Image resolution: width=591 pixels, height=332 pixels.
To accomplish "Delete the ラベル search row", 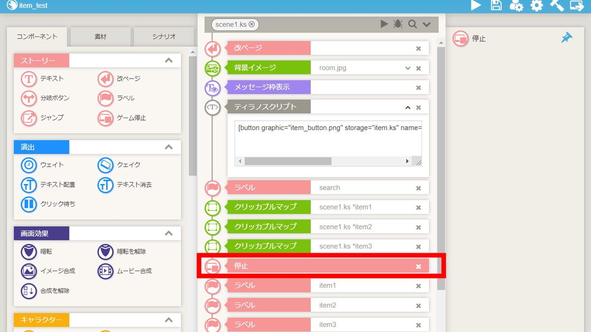I will coord(419,188).
